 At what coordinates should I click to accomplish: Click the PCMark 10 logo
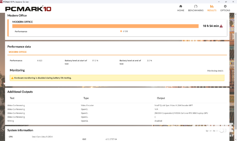pyautogui.click(x=29, y=9)
